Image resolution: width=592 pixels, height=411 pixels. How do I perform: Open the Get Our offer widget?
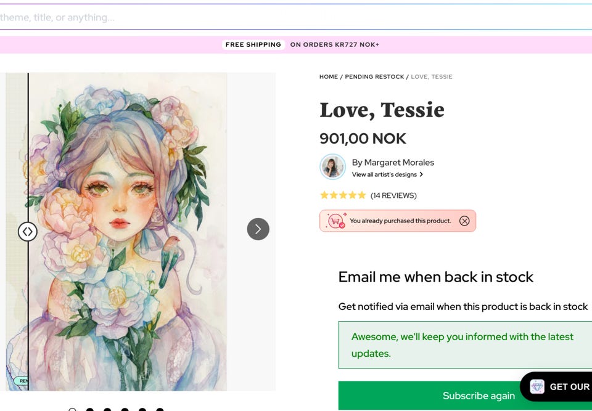(567, 387)
